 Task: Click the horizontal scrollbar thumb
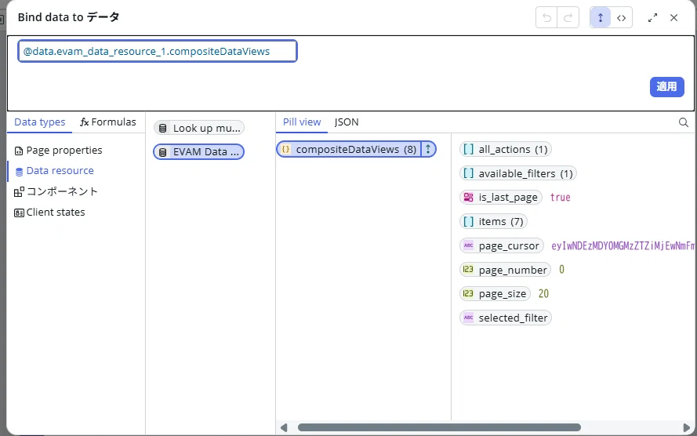click(439, 427)
